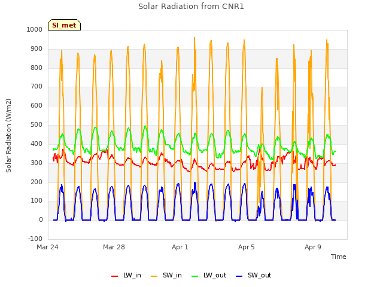Click the Apr 9 x-axis tick label
The image size is (383, 287).
coord(313,247)
